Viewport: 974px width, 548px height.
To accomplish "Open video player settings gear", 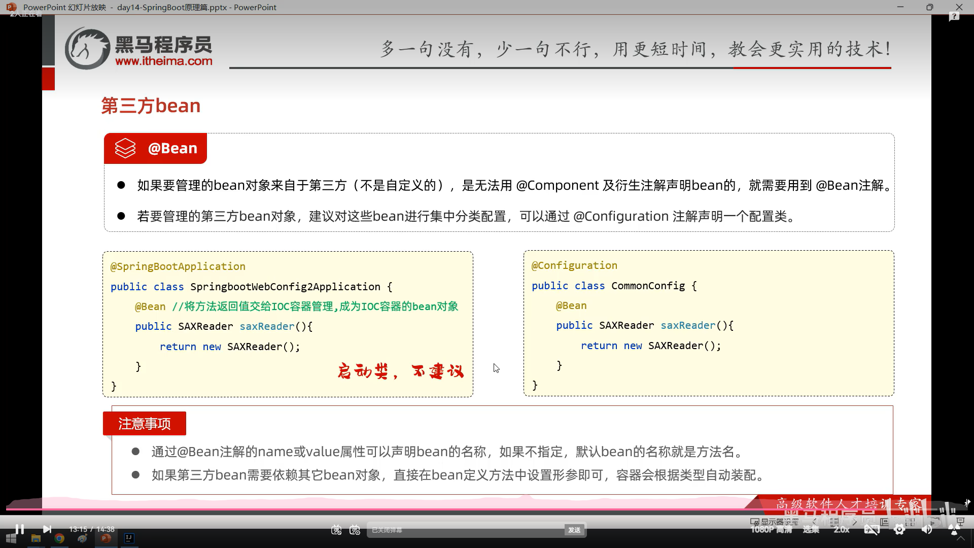I will point(899,530).
